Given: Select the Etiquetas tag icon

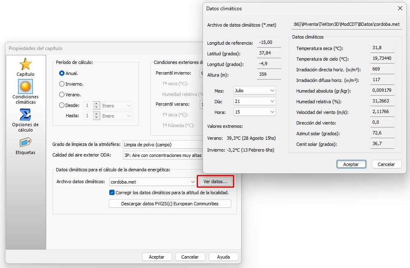Looking at the screenshot, I should (x=25, y=143).
